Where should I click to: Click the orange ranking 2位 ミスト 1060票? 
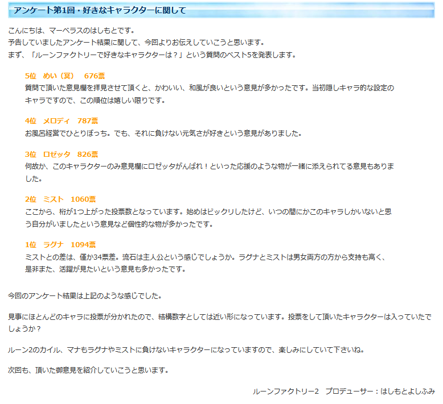pos(60,199)
